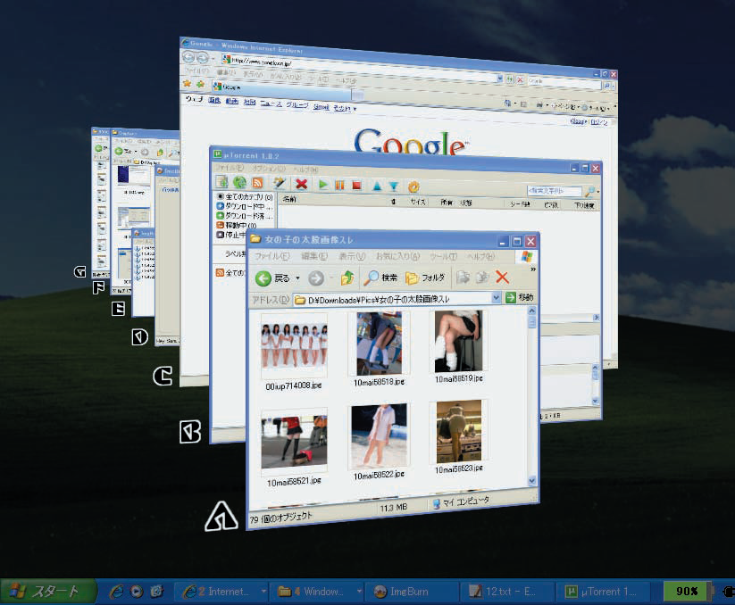Click the Back button in Internet Explorer window

pos(189,57)
